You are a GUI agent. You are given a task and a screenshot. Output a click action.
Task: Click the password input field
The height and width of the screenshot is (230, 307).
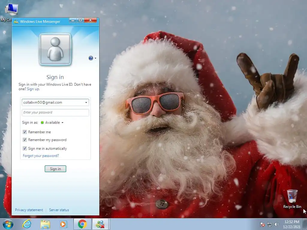coord(55,113)
